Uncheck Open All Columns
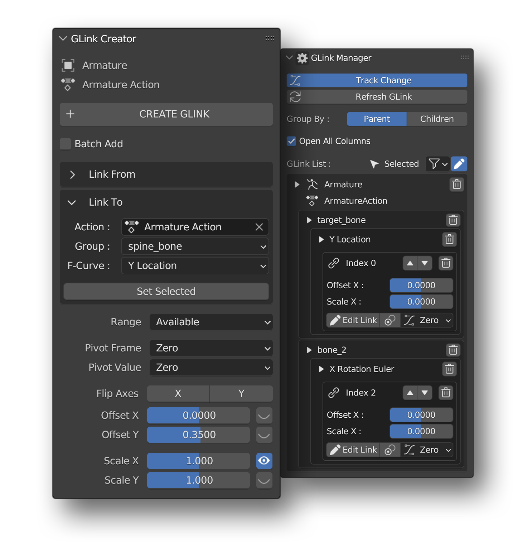The image size is (532, 542). point(291,141)
